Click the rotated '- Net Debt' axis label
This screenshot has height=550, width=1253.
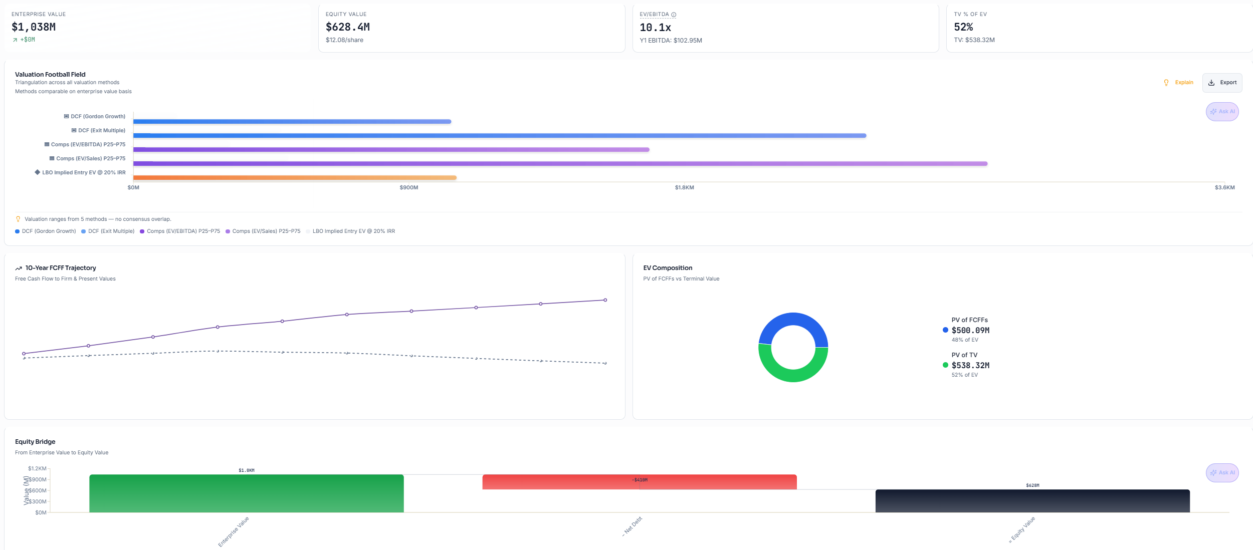pos(633,526)
